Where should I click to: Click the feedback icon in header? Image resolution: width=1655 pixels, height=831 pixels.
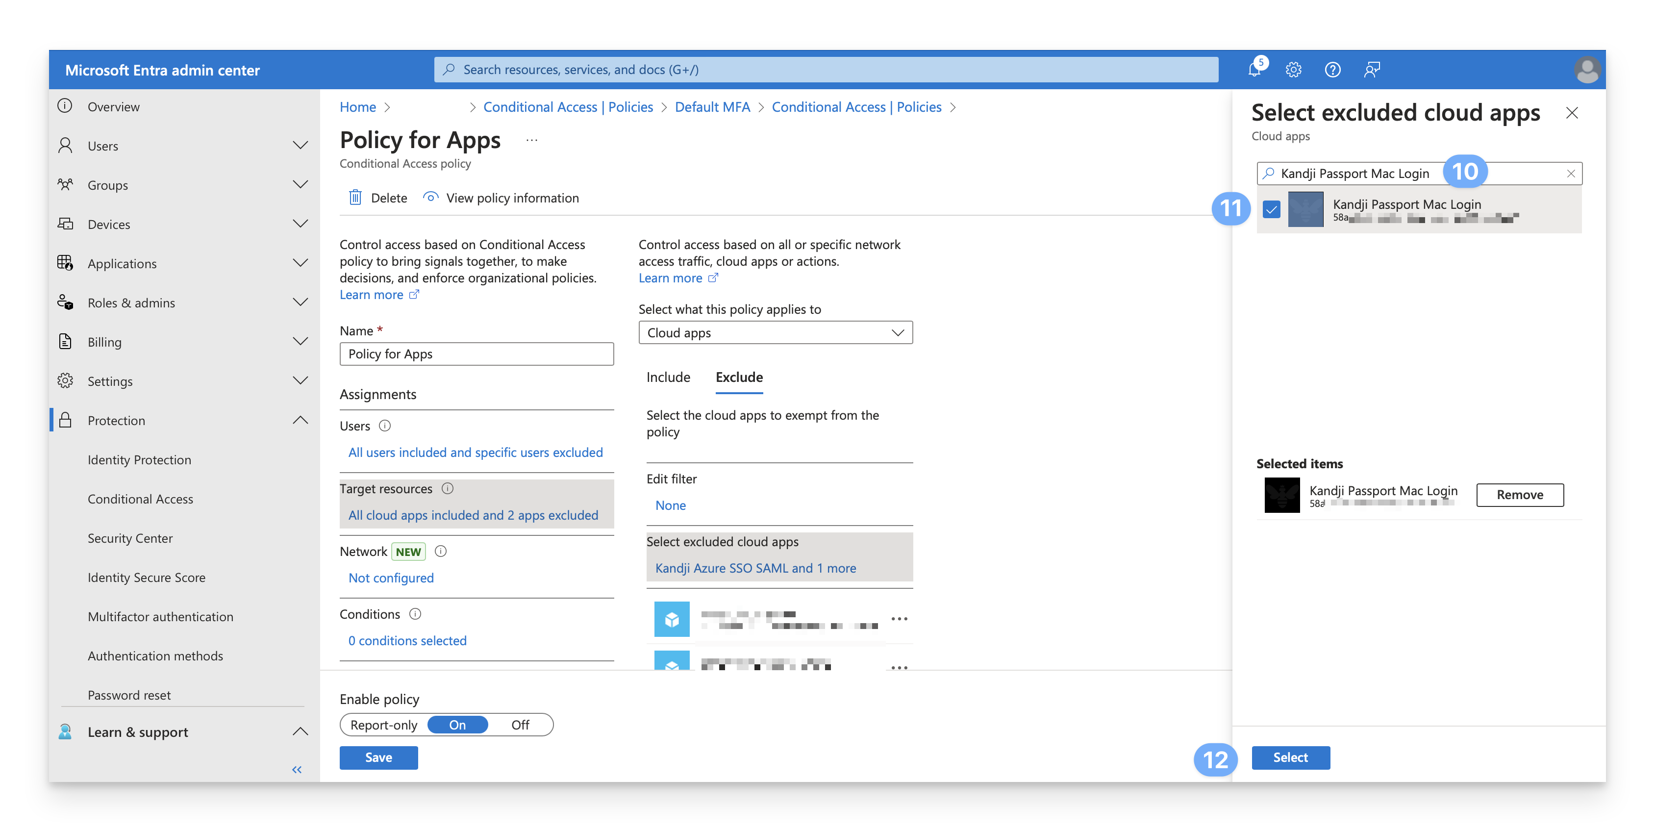coord(1372,70)
